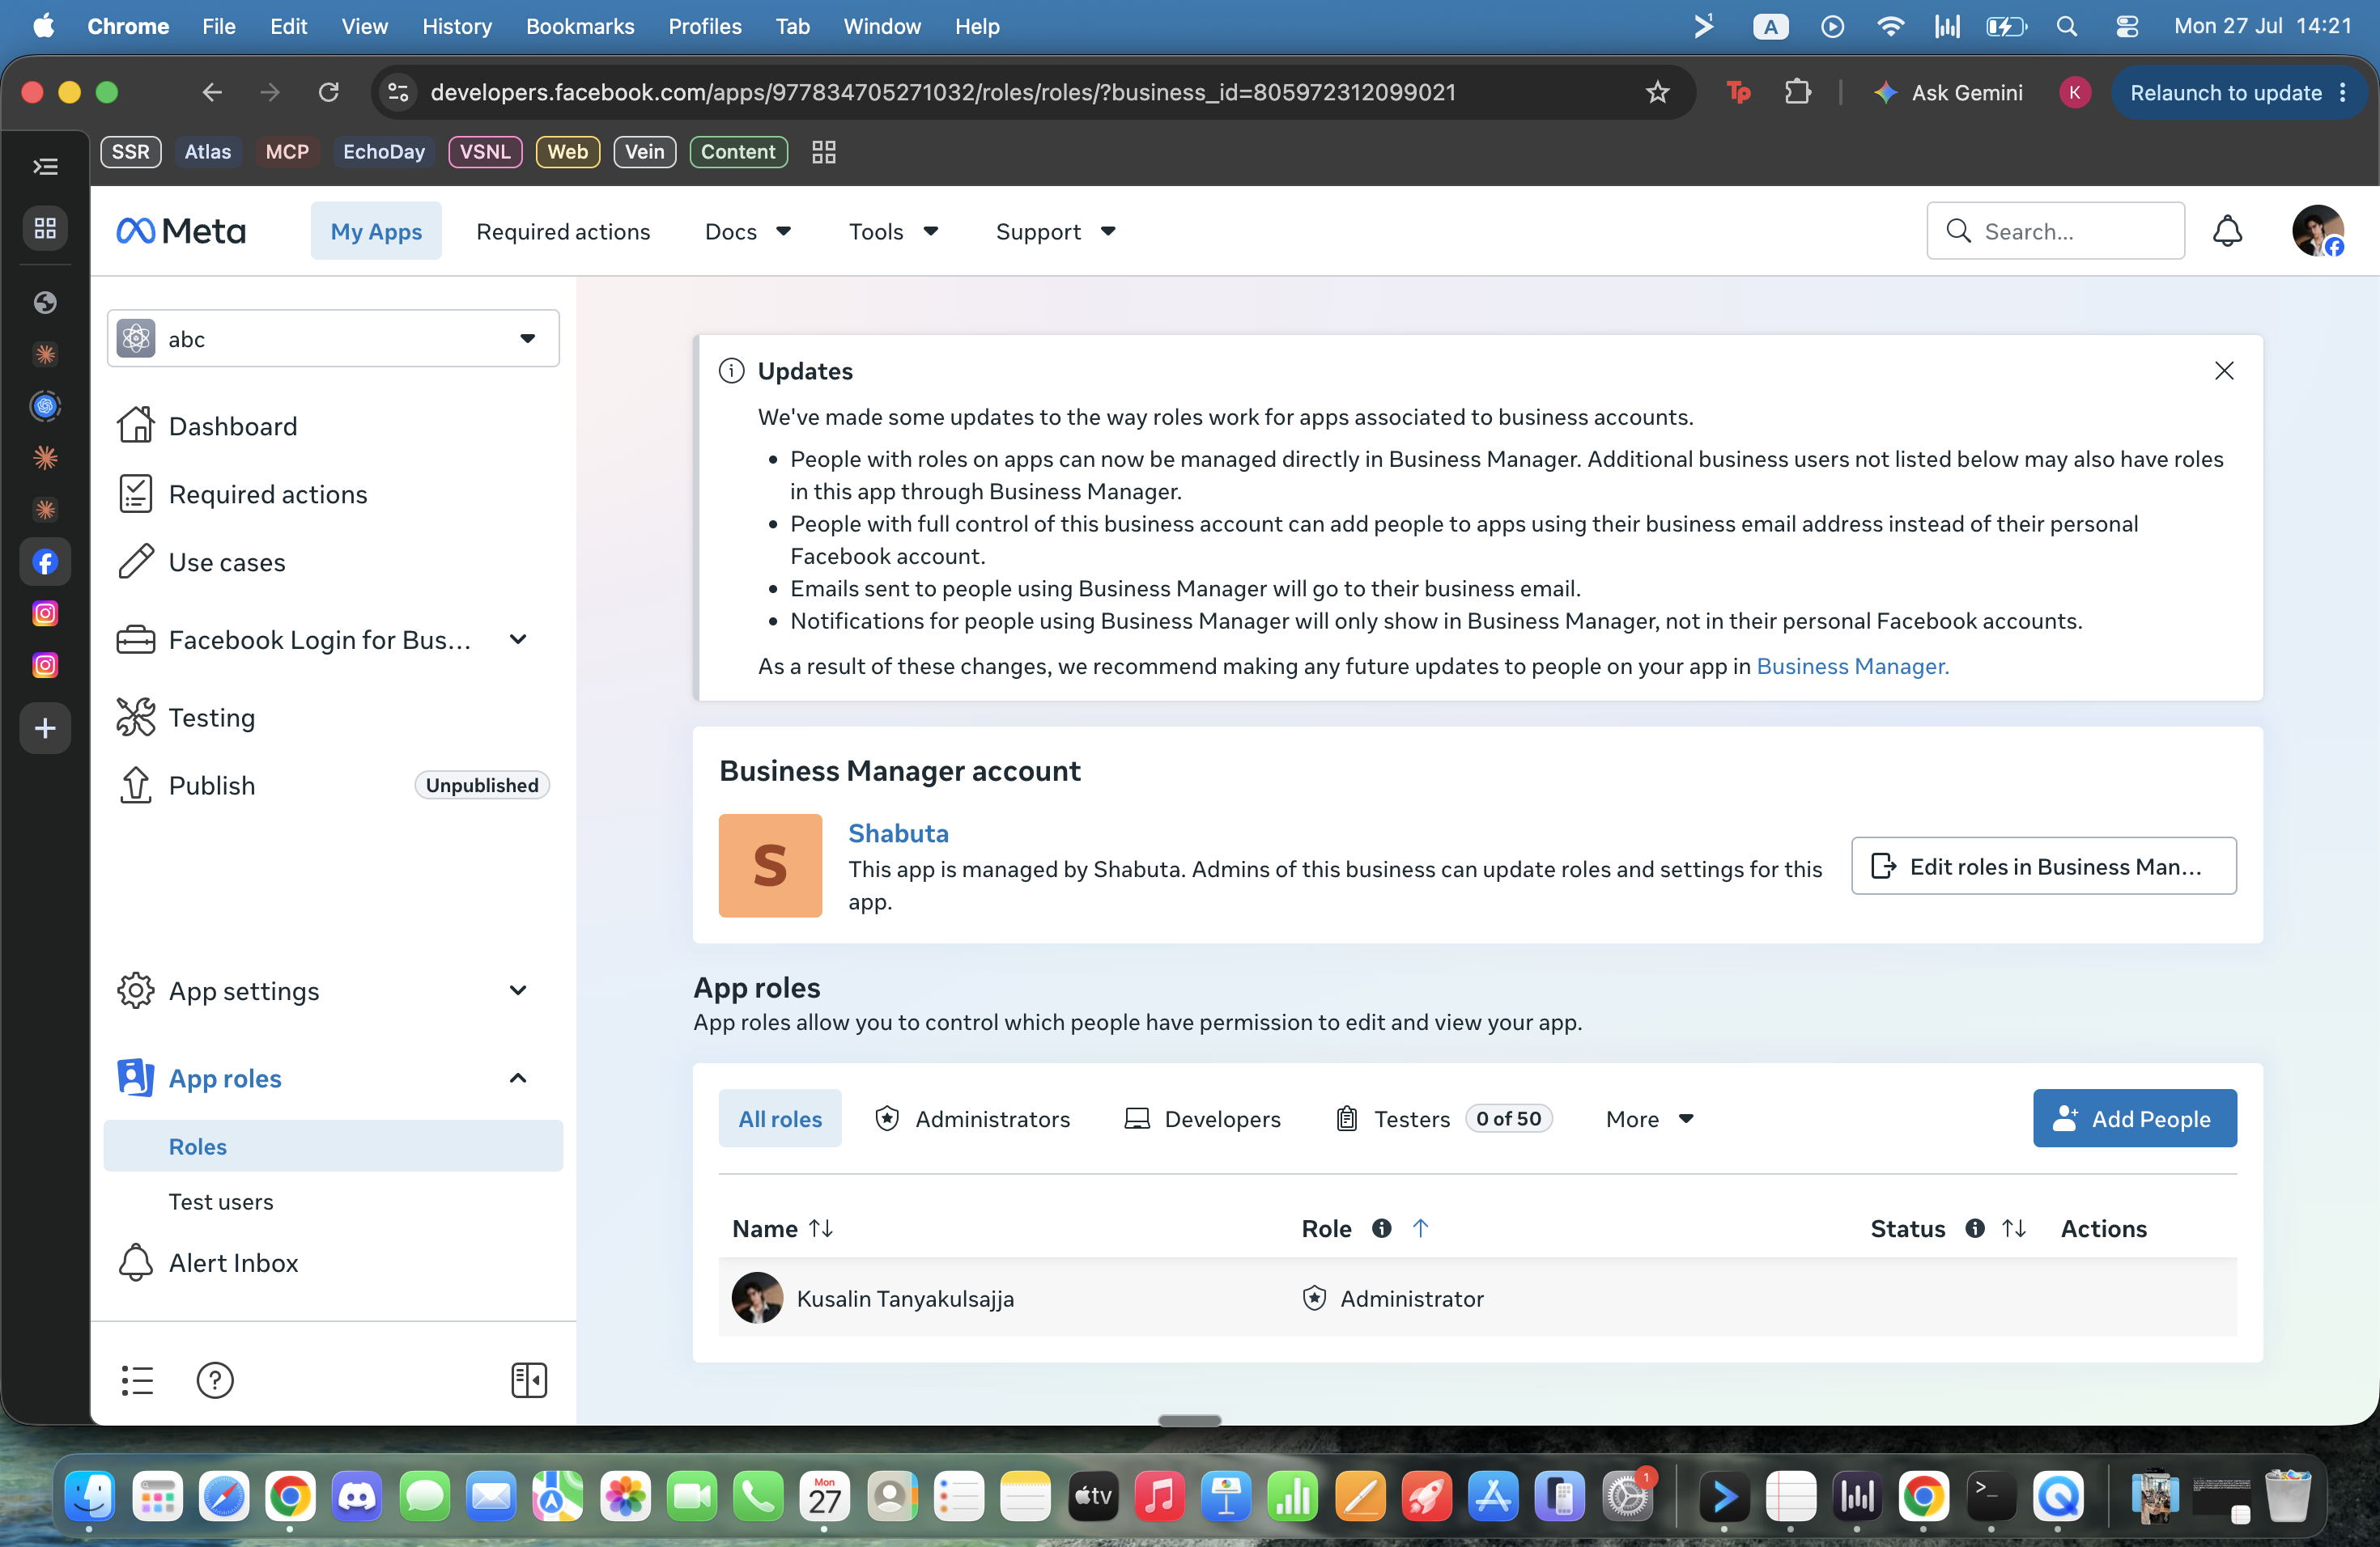Open Chrome's Relaunch to update menu dots

click(2343, 92)
